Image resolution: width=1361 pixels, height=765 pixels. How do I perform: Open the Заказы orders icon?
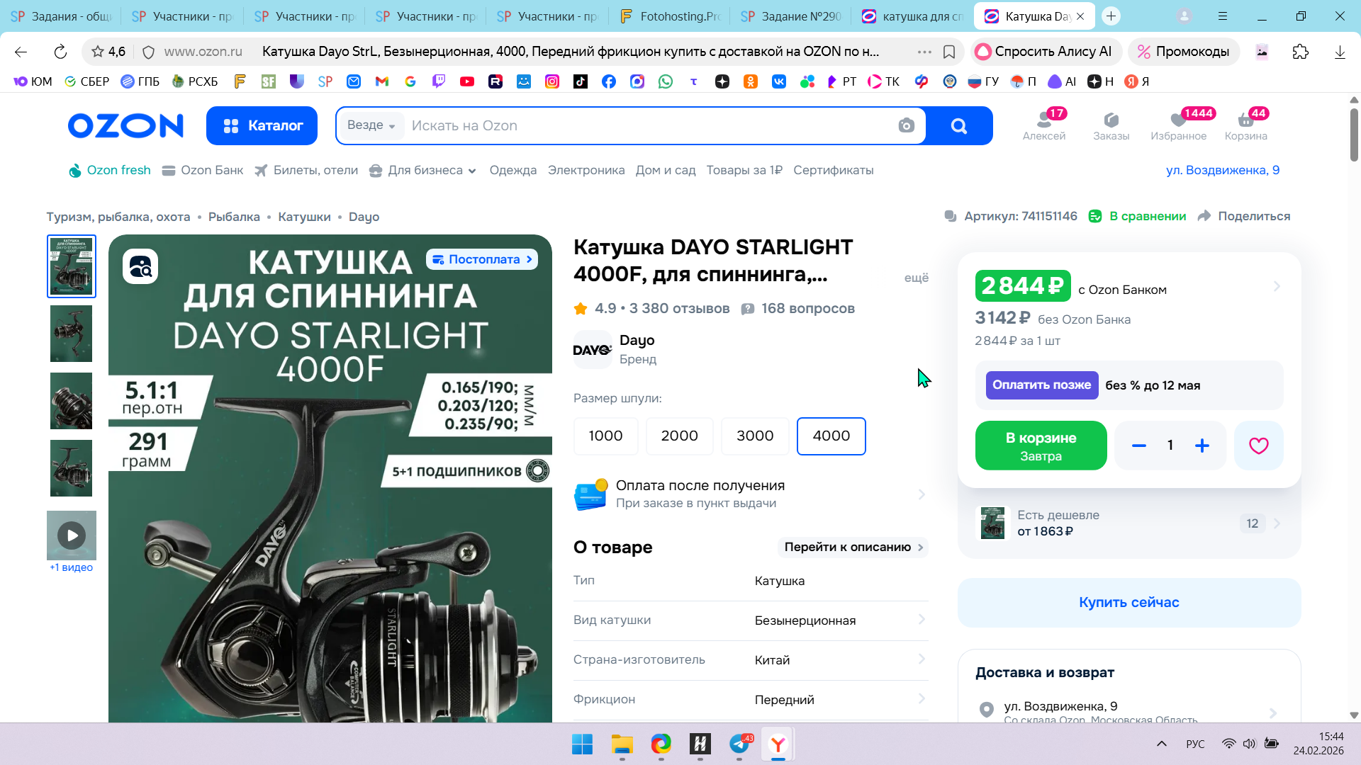[1111, 125]
